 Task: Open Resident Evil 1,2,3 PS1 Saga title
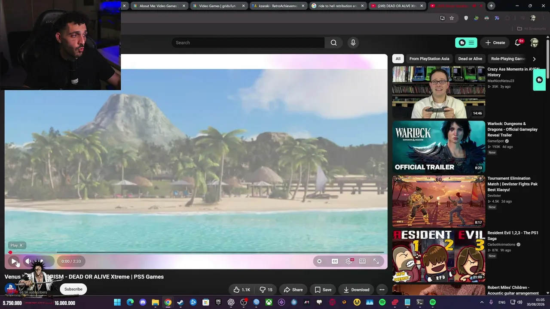(x=513, y=236)
